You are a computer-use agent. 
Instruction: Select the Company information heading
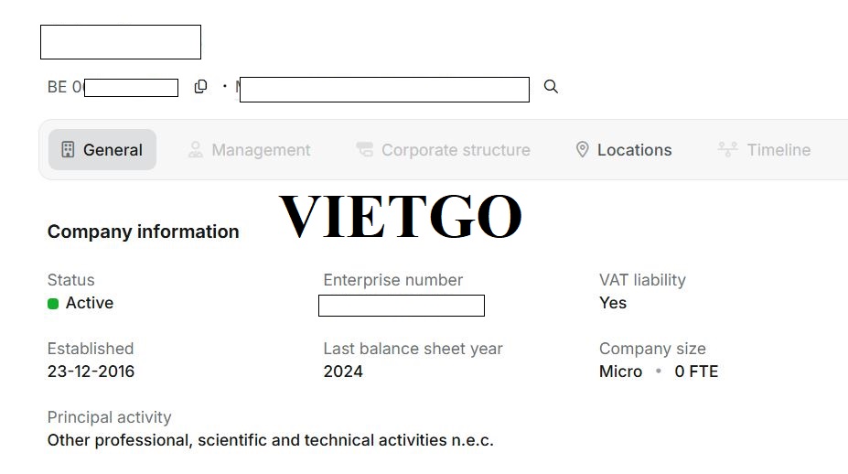[x=143, y=232]
